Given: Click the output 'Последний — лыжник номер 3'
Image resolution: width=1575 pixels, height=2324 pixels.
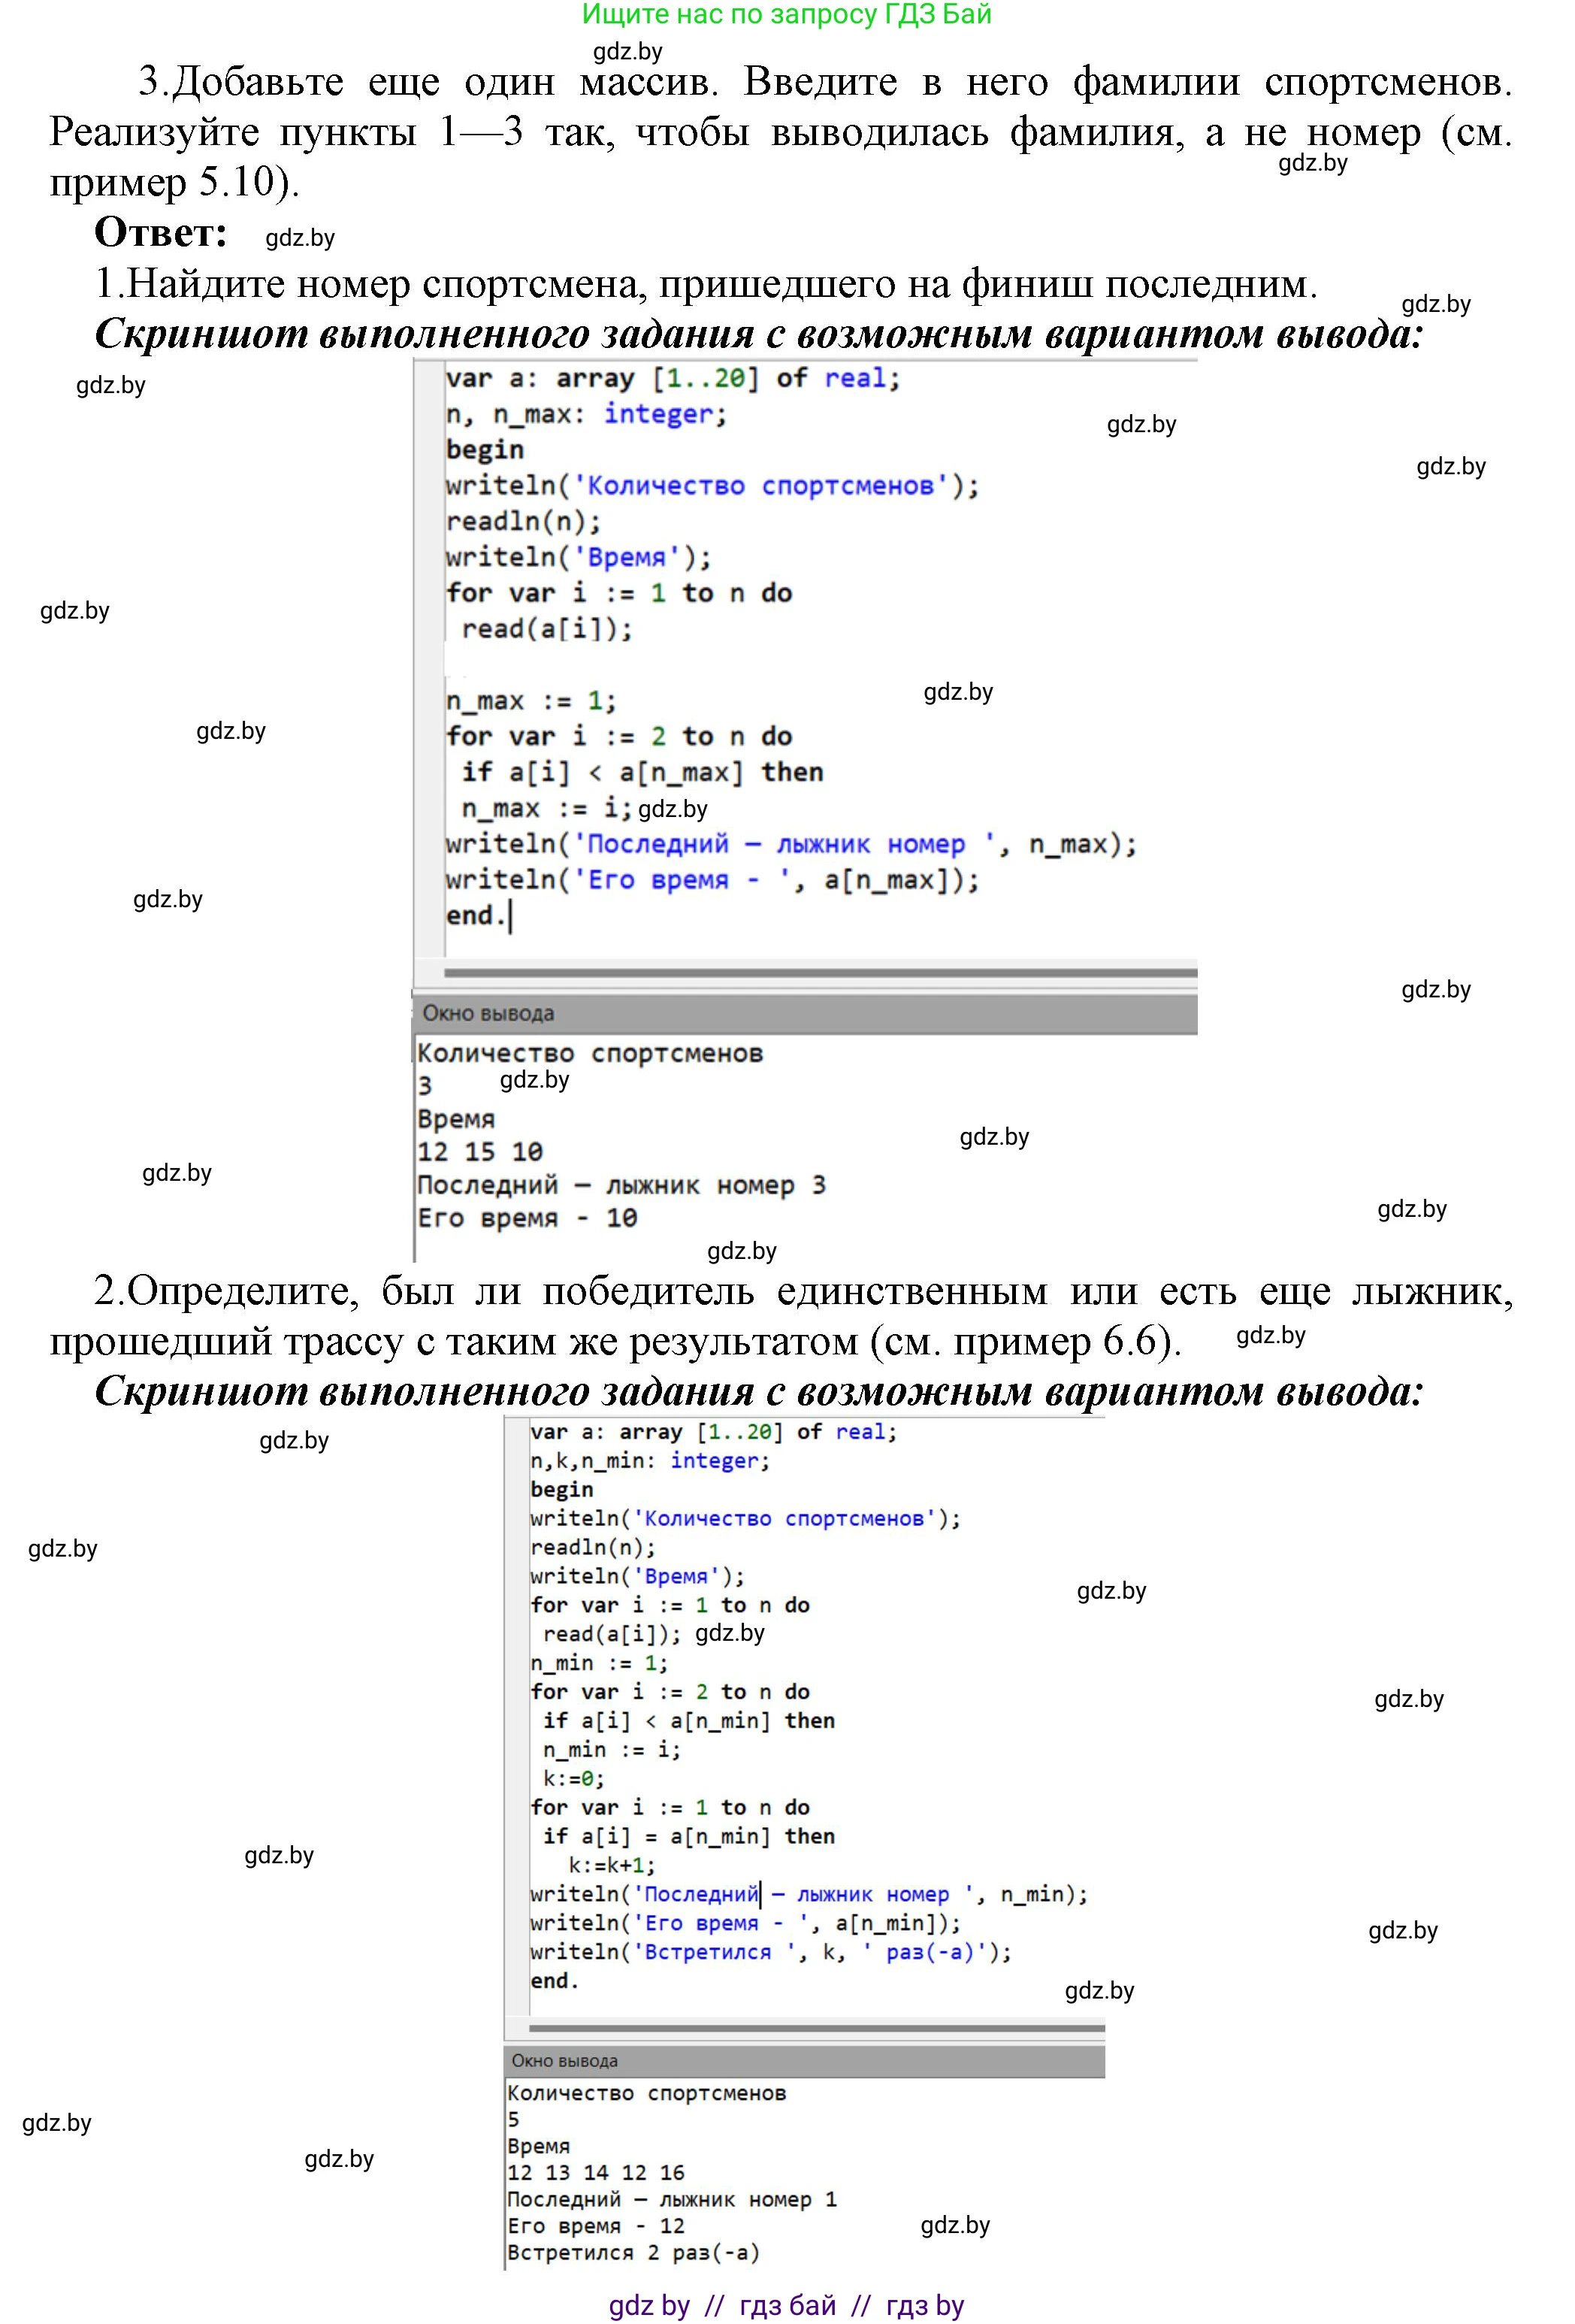Looking at the screenshot, I should [x=621, y=1185].
